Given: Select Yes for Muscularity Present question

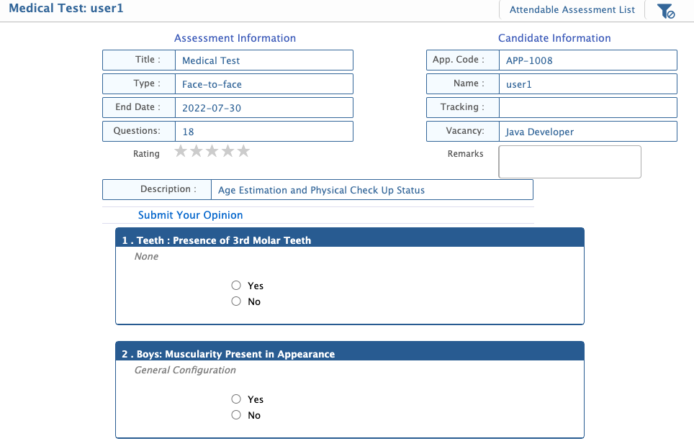Looking at the screenshot, I should pyautogui.click(x=236, y=399).
